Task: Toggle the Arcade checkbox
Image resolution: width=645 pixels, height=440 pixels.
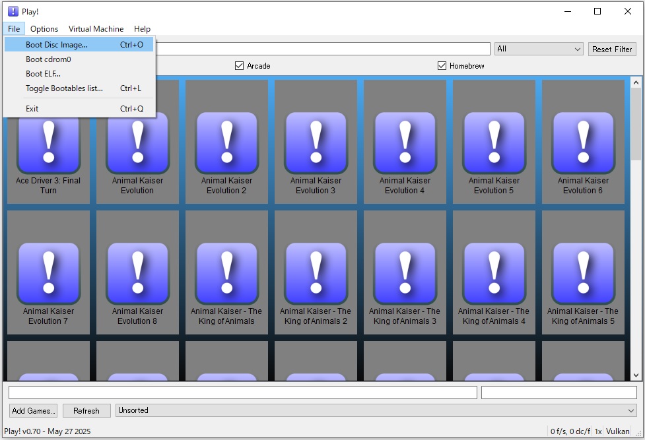Action: pyautogui.click(x=239, y=66)
